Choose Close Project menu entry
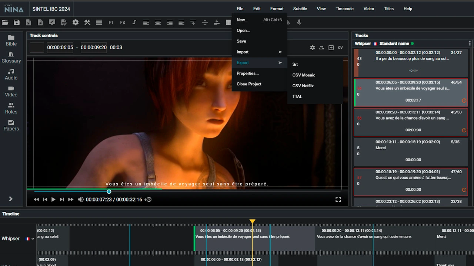 [260, 84]
